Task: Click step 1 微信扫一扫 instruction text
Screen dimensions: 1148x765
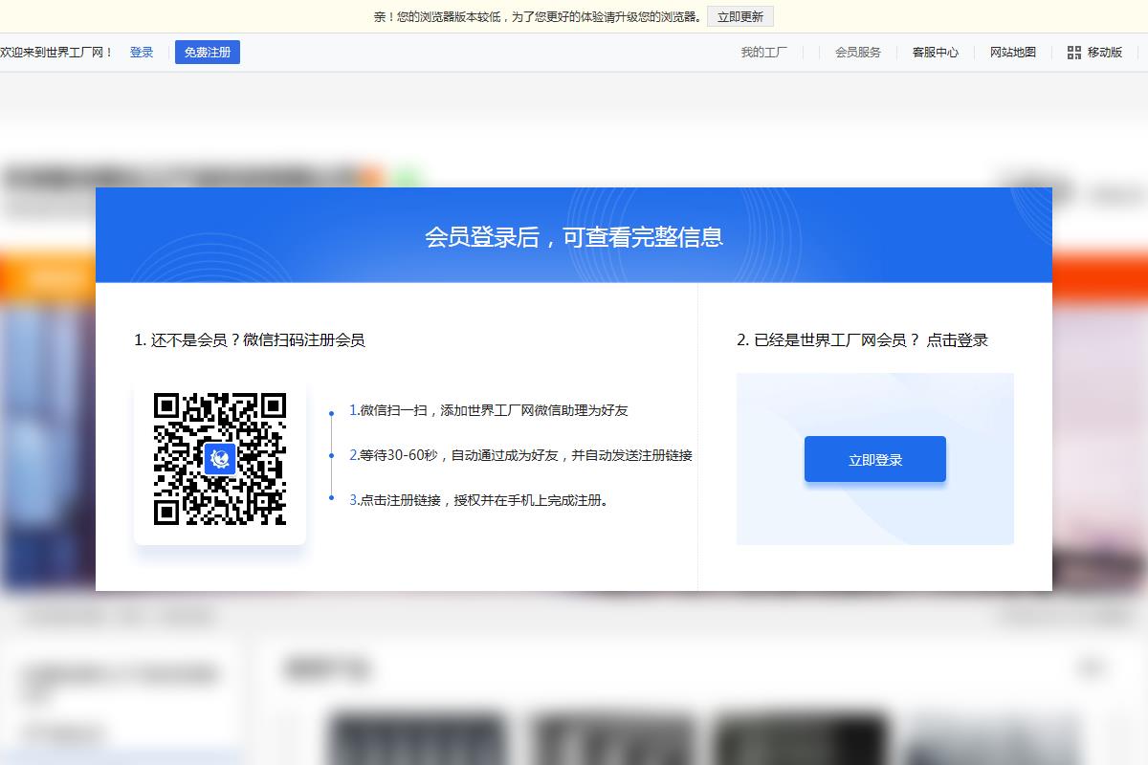Action: [x=489, y=410]
